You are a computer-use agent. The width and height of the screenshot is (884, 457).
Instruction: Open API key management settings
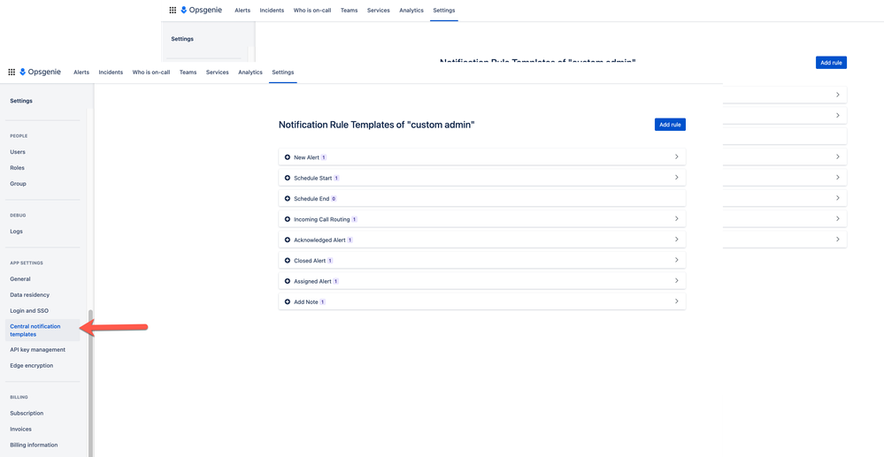pos(37,349)
